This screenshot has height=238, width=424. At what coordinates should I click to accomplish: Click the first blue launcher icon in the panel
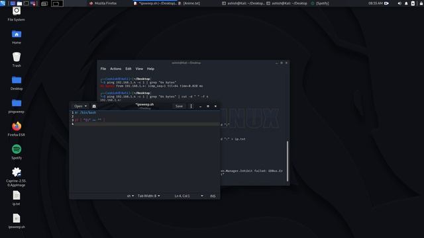tap(13, 3)
